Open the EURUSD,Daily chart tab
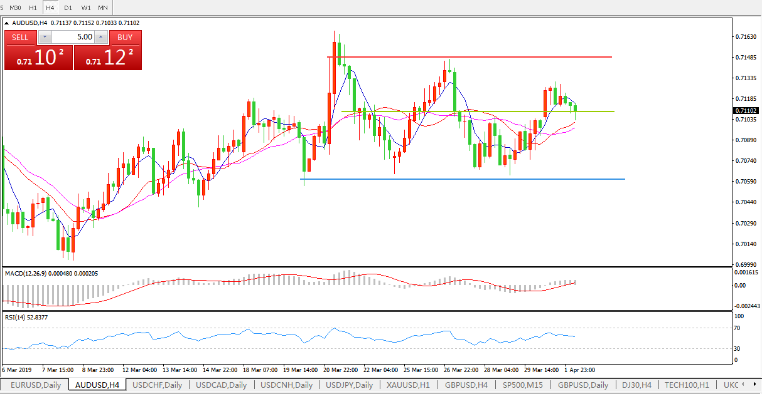The width and height of the screenshot is (762, 394). pyautogui.click(x=36, y=385)
